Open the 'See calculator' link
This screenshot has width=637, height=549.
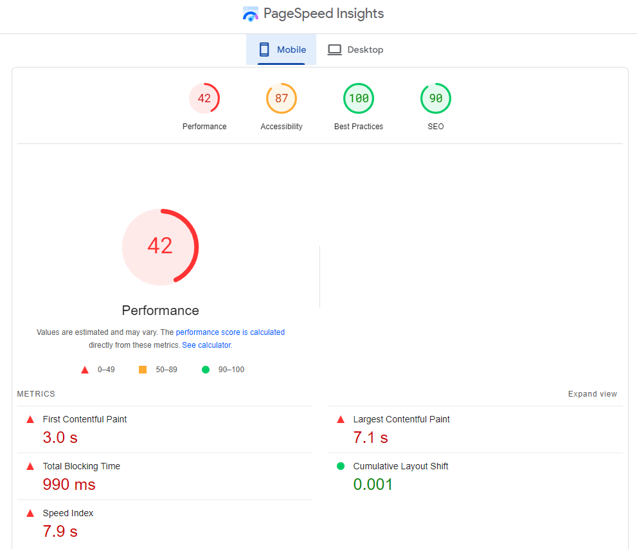point(207,345)
